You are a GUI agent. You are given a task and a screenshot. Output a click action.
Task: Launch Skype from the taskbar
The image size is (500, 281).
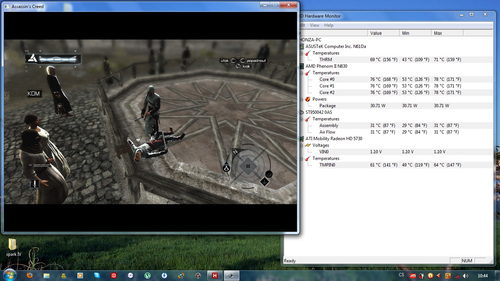click(x=97, y=276)
